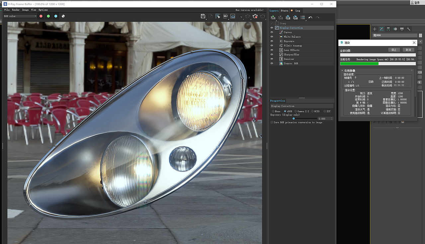Click the Denoiser layer icon

coord(281,59)
